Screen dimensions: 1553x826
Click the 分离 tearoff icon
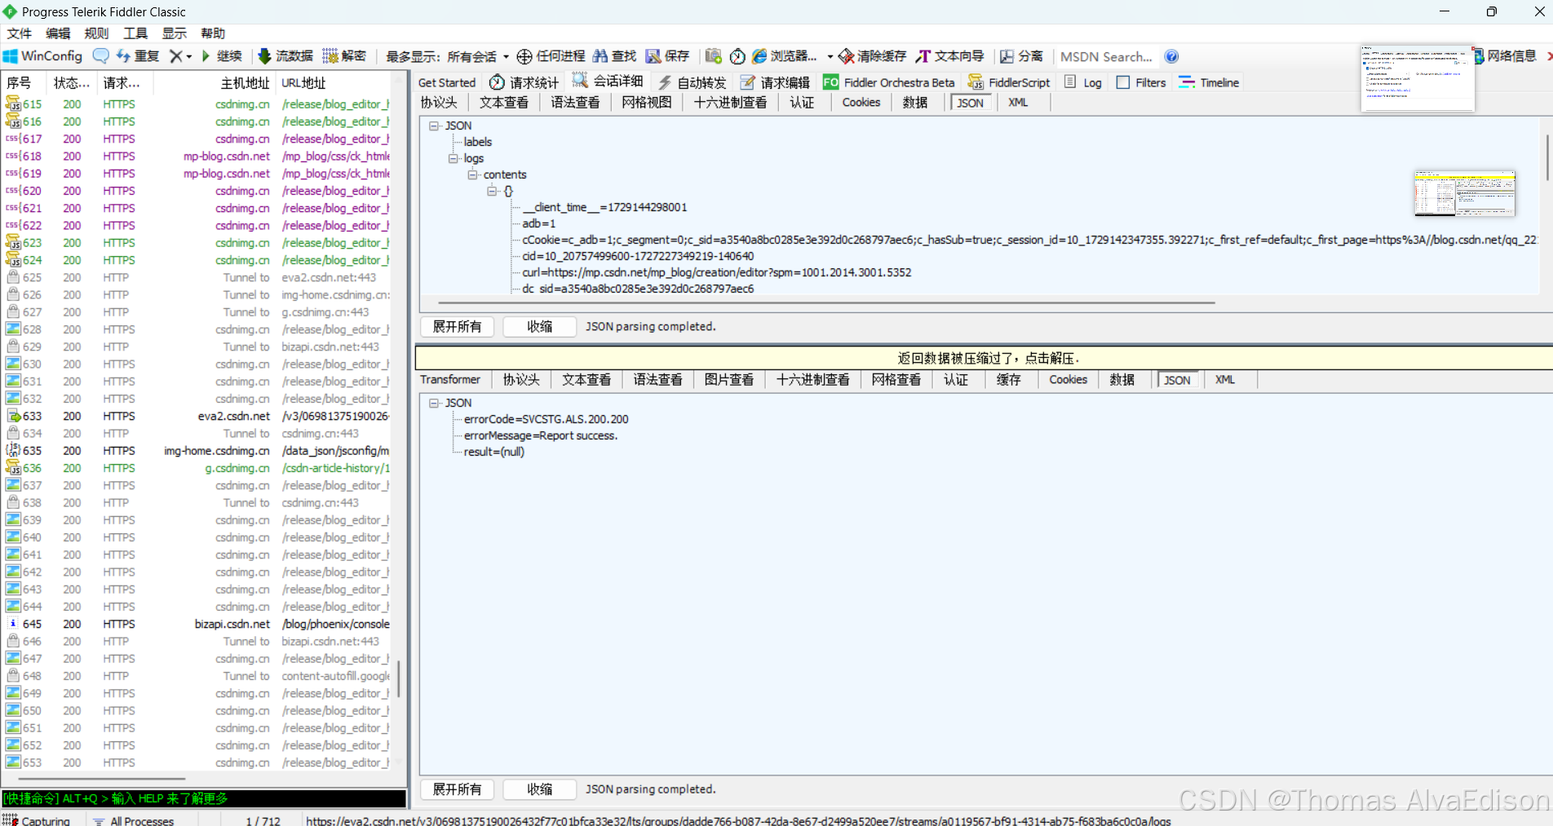[x=1007, y=56]
